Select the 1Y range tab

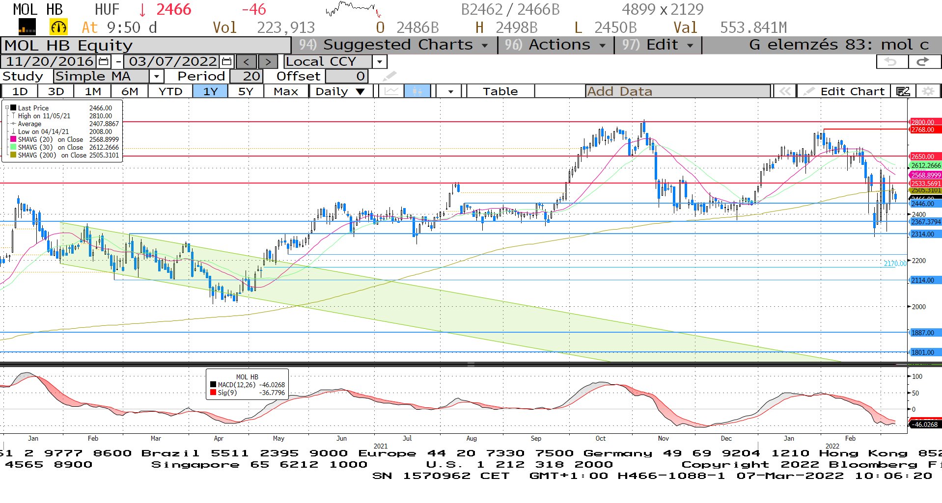pyautogui.click(x=210, y=91)
